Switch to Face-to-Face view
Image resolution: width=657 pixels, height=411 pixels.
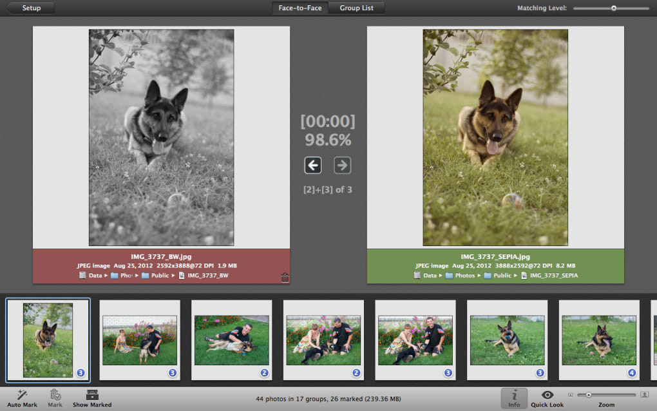coord(300,8)
